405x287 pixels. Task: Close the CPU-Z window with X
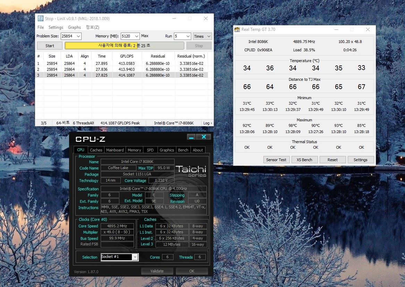(204, 137)
